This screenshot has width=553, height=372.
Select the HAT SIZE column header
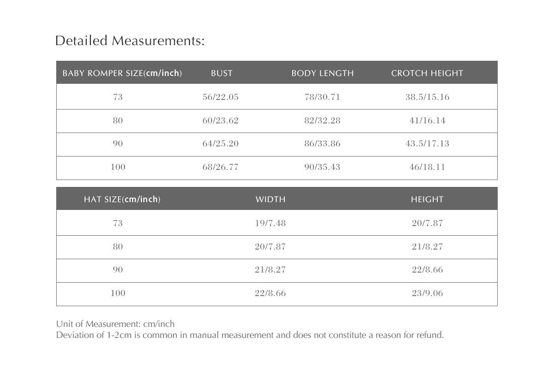(122, 199)
